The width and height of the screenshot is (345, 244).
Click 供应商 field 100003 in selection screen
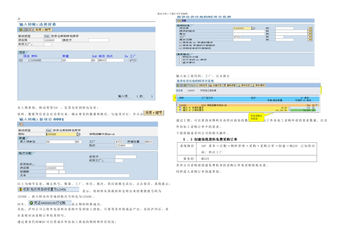[53, 40]
